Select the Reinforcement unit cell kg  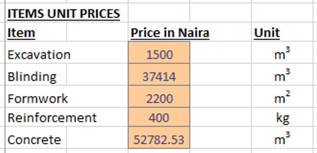[282, 117]
